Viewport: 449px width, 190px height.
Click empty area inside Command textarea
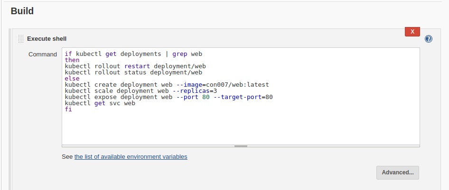pos(241,128)
